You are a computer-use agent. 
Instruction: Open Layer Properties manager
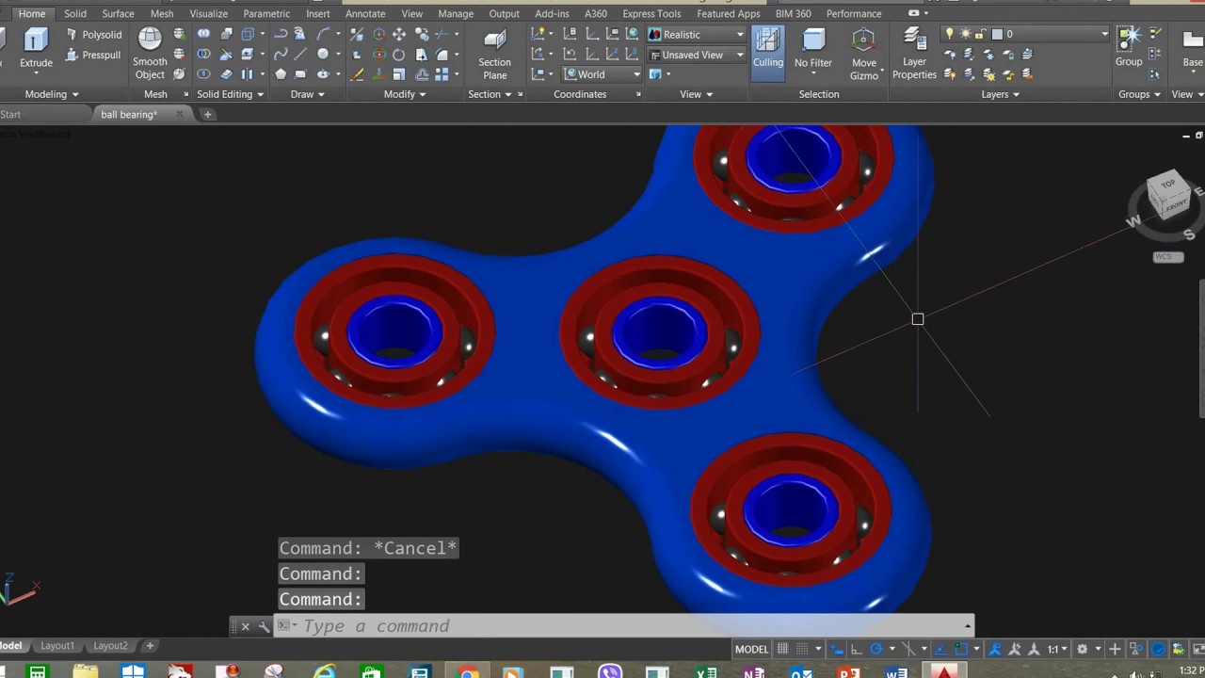click(x=914, y=53)
